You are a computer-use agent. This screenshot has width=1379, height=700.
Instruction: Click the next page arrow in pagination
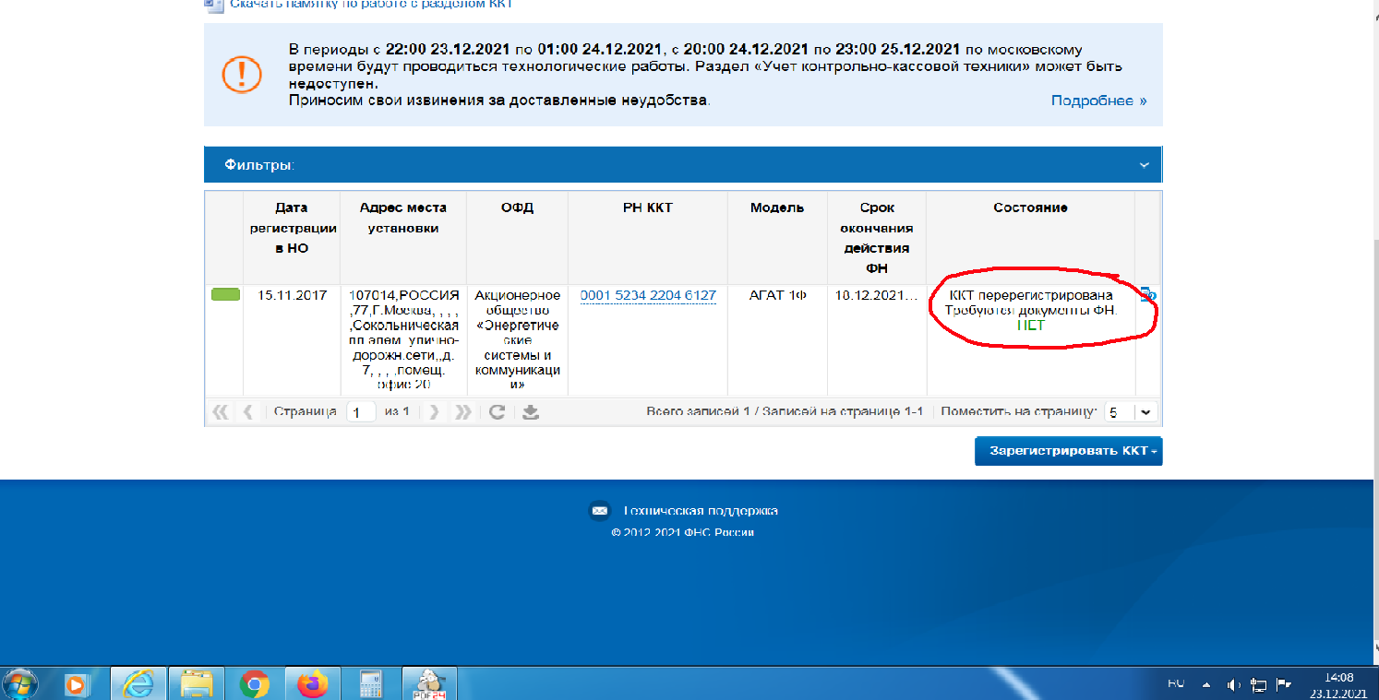point(434,412)
